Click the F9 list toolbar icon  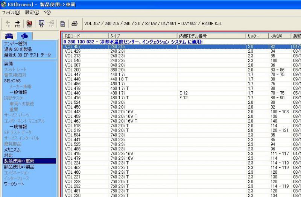tap(41, 23)
